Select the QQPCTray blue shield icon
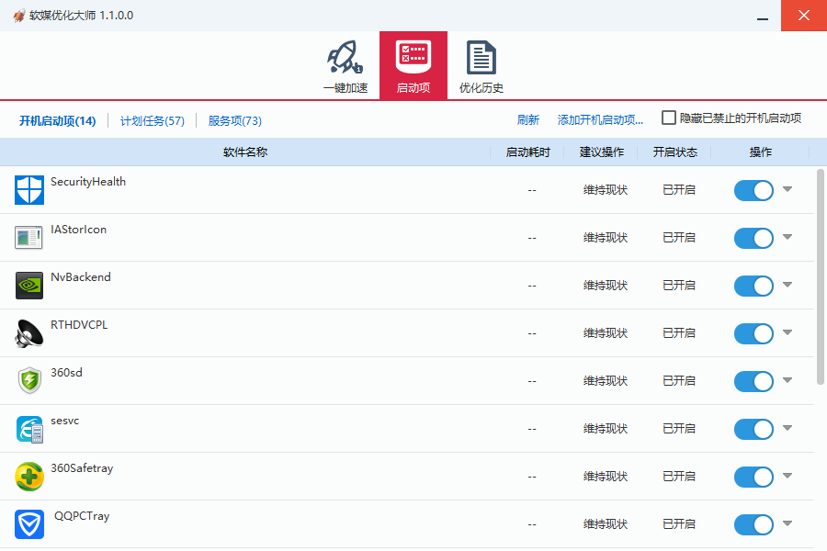 click(29, 524)
